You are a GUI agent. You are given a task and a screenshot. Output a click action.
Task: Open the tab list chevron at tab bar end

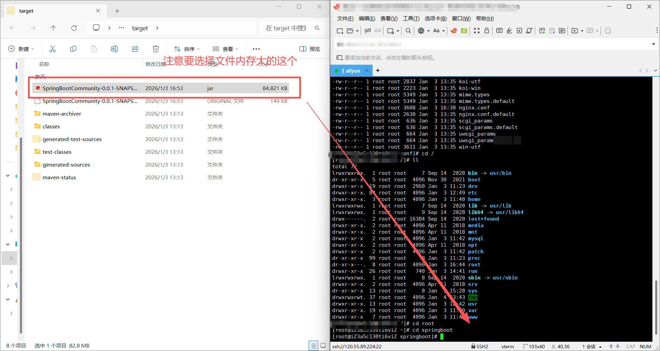[x=656, y=71]
